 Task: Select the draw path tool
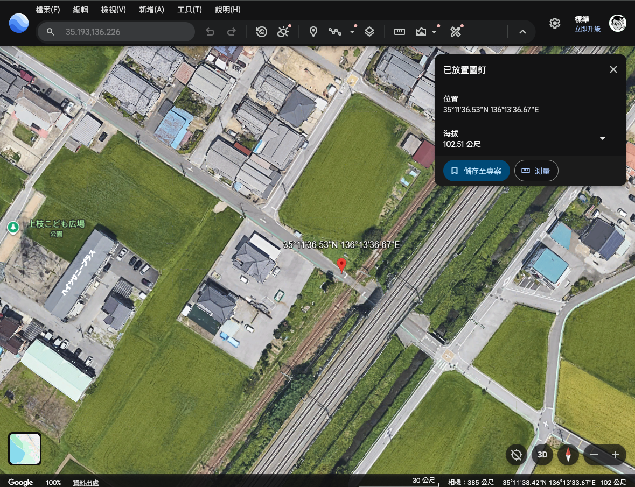(x=335, y=32)
